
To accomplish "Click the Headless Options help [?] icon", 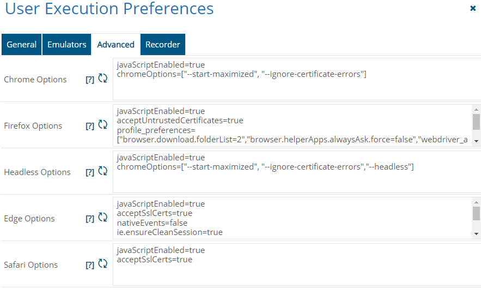I will point(90,173).
